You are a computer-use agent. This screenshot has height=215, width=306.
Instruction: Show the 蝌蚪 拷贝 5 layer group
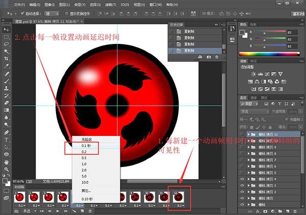pyautogui.click(x=242, y=173)
